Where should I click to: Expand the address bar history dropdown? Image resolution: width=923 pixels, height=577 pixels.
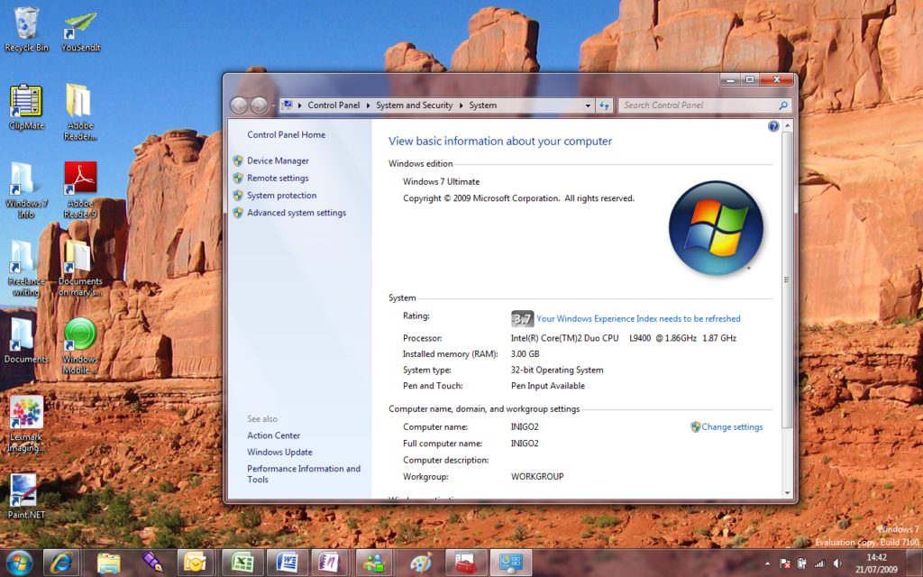(x=588, y=105)
